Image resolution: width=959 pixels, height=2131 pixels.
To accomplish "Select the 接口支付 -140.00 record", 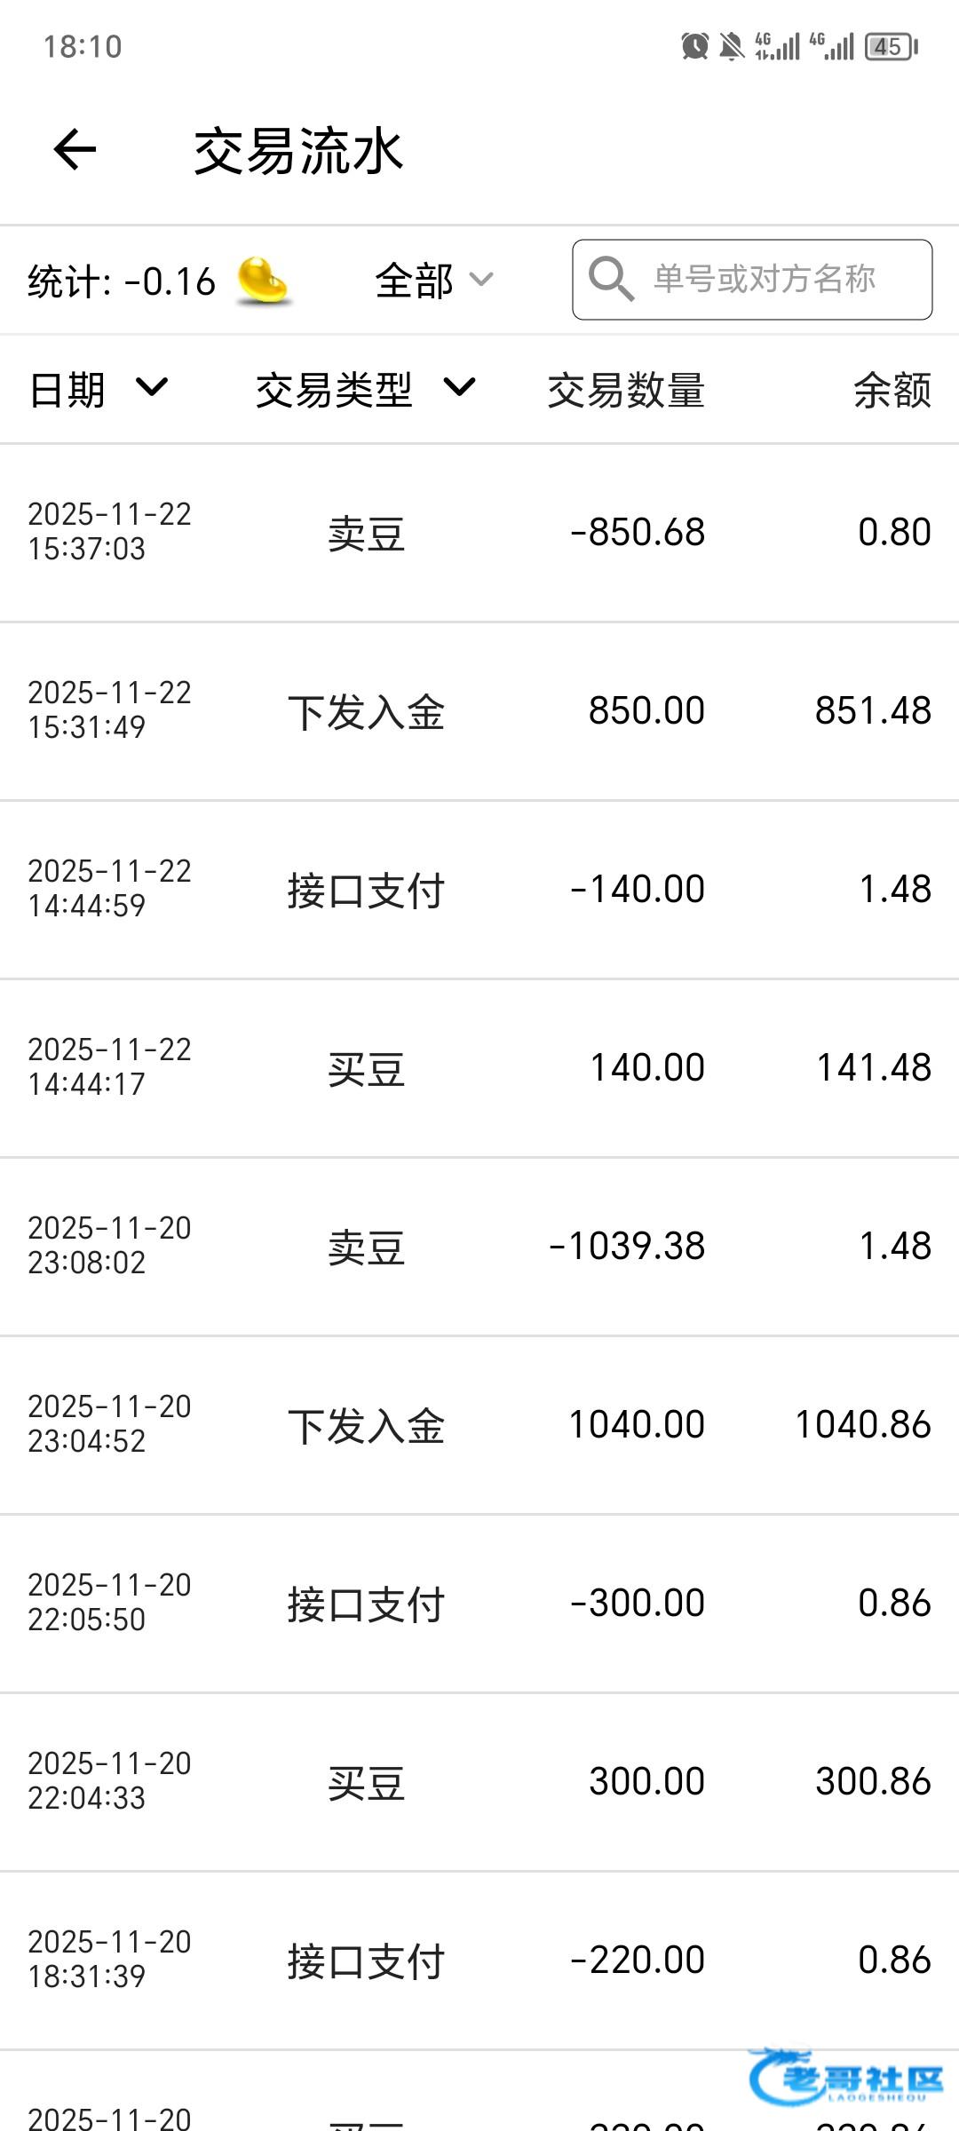I will click(479, 890).
